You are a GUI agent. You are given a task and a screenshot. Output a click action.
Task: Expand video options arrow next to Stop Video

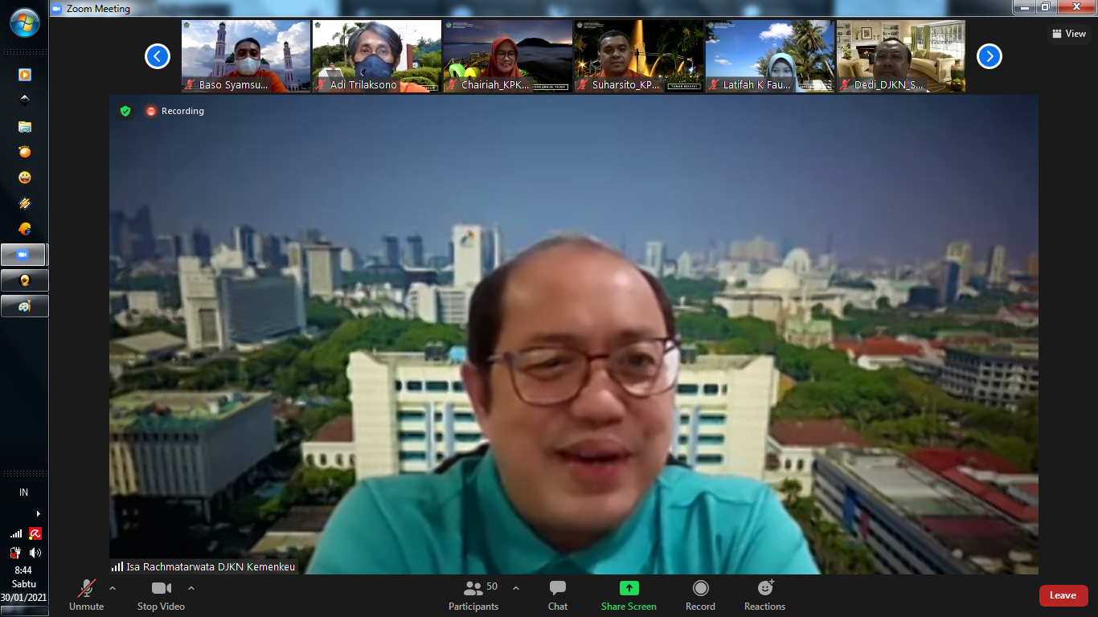tap(191, 588)
